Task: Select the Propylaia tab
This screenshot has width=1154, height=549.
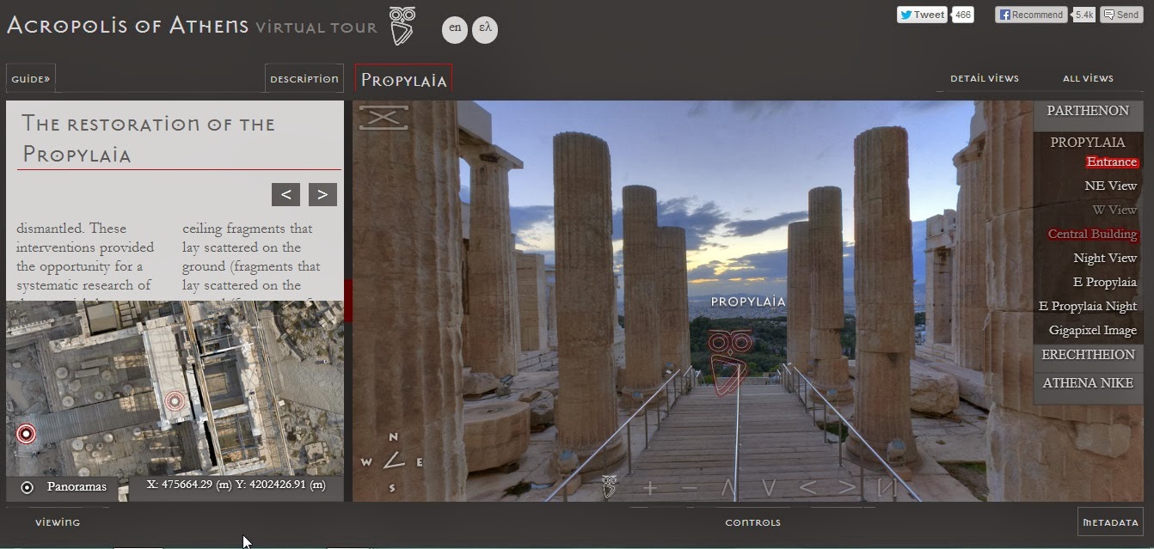Action: 404,79
